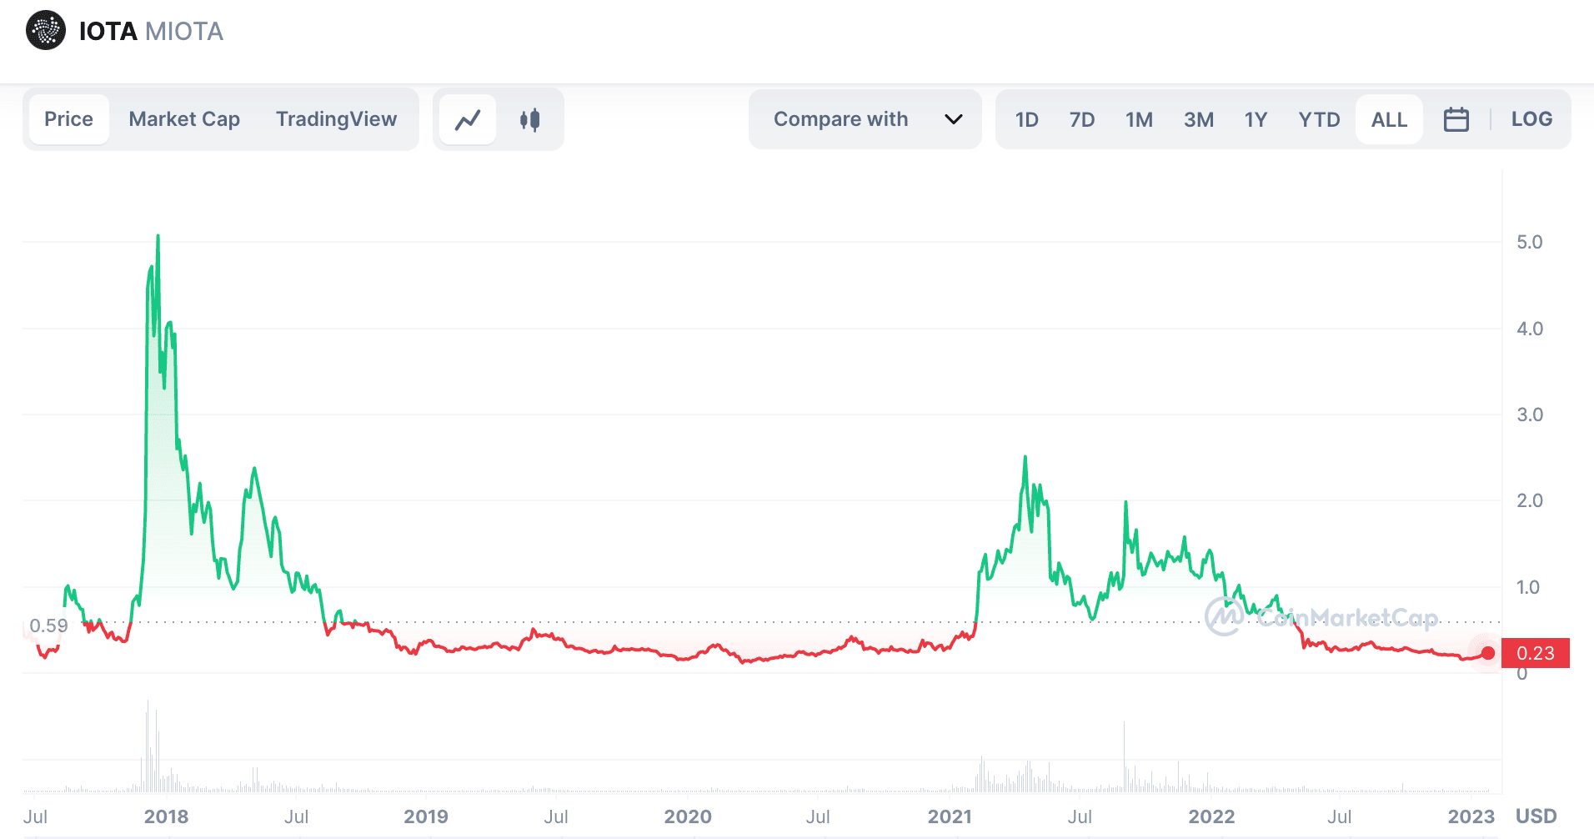Select the ALL time range
This screenshot has width=1594, height=839.
point(1389,120)
